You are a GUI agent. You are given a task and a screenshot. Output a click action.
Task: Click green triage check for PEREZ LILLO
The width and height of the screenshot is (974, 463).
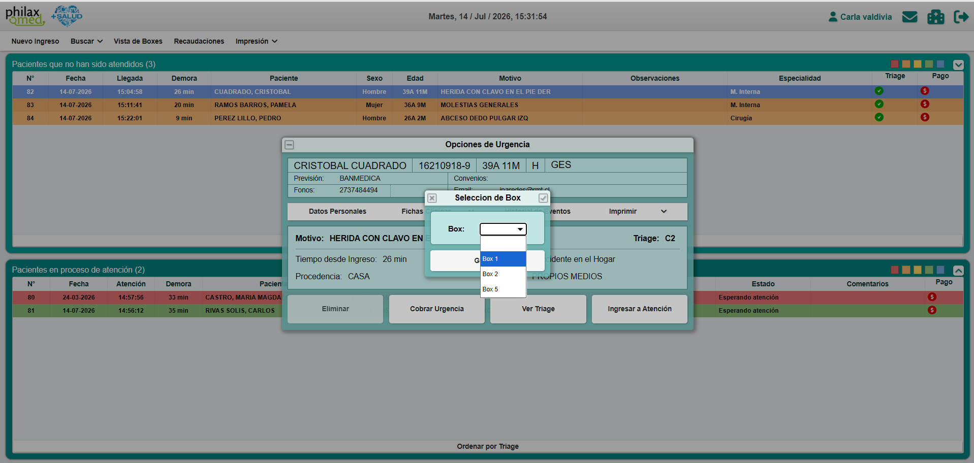[x=879, y=117]
